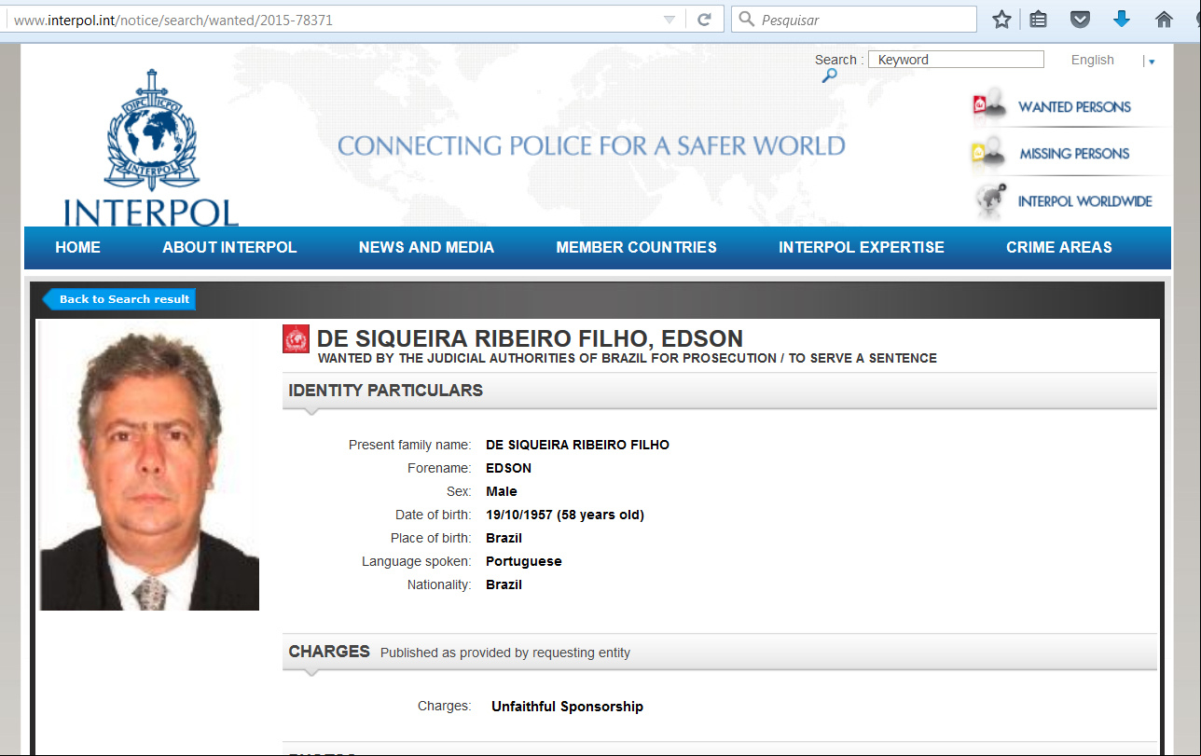Viewport: 1201px width, 756px height.
Task: Click the magnifier in browser search box
Action: click(747, 20)
